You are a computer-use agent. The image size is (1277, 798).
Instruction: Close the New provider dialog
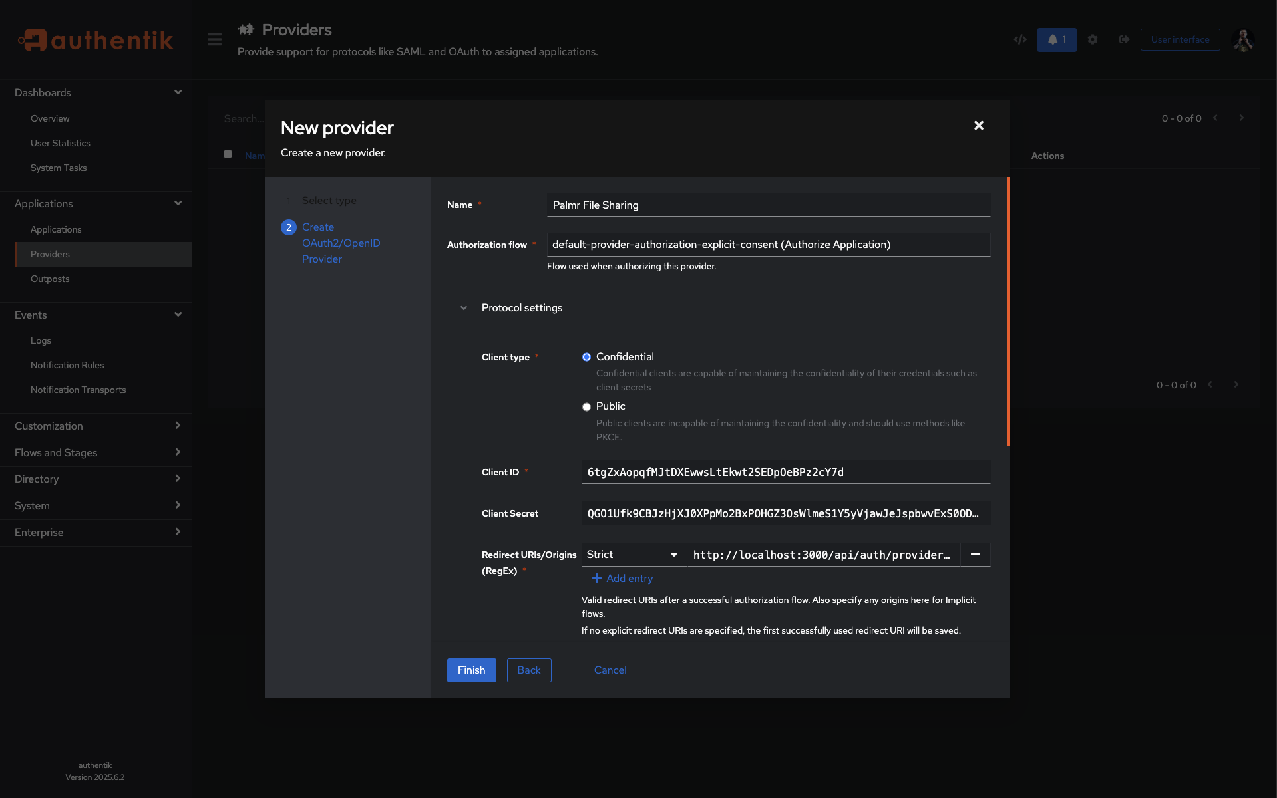(x=979, y=125)
